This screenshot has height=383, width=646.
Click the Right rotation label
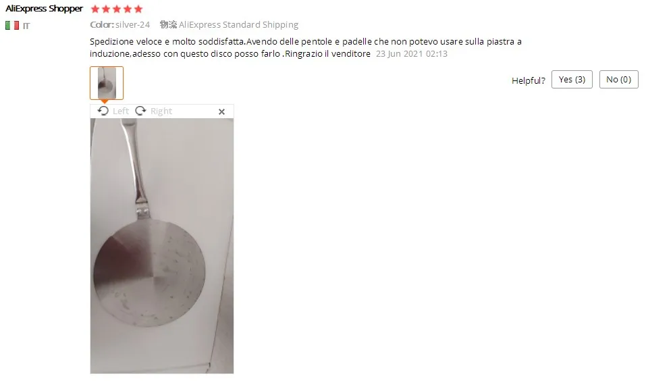[161, 111]
